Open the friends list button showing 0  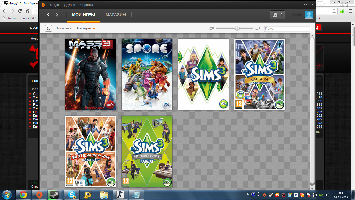[277, 15]
